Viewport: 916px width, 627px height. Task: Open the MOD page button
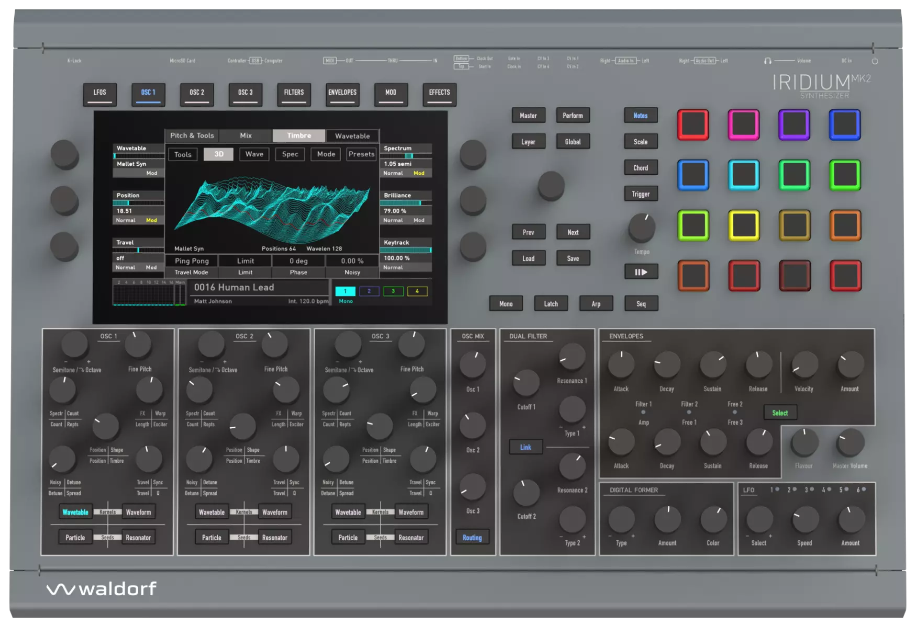point(391,94)
